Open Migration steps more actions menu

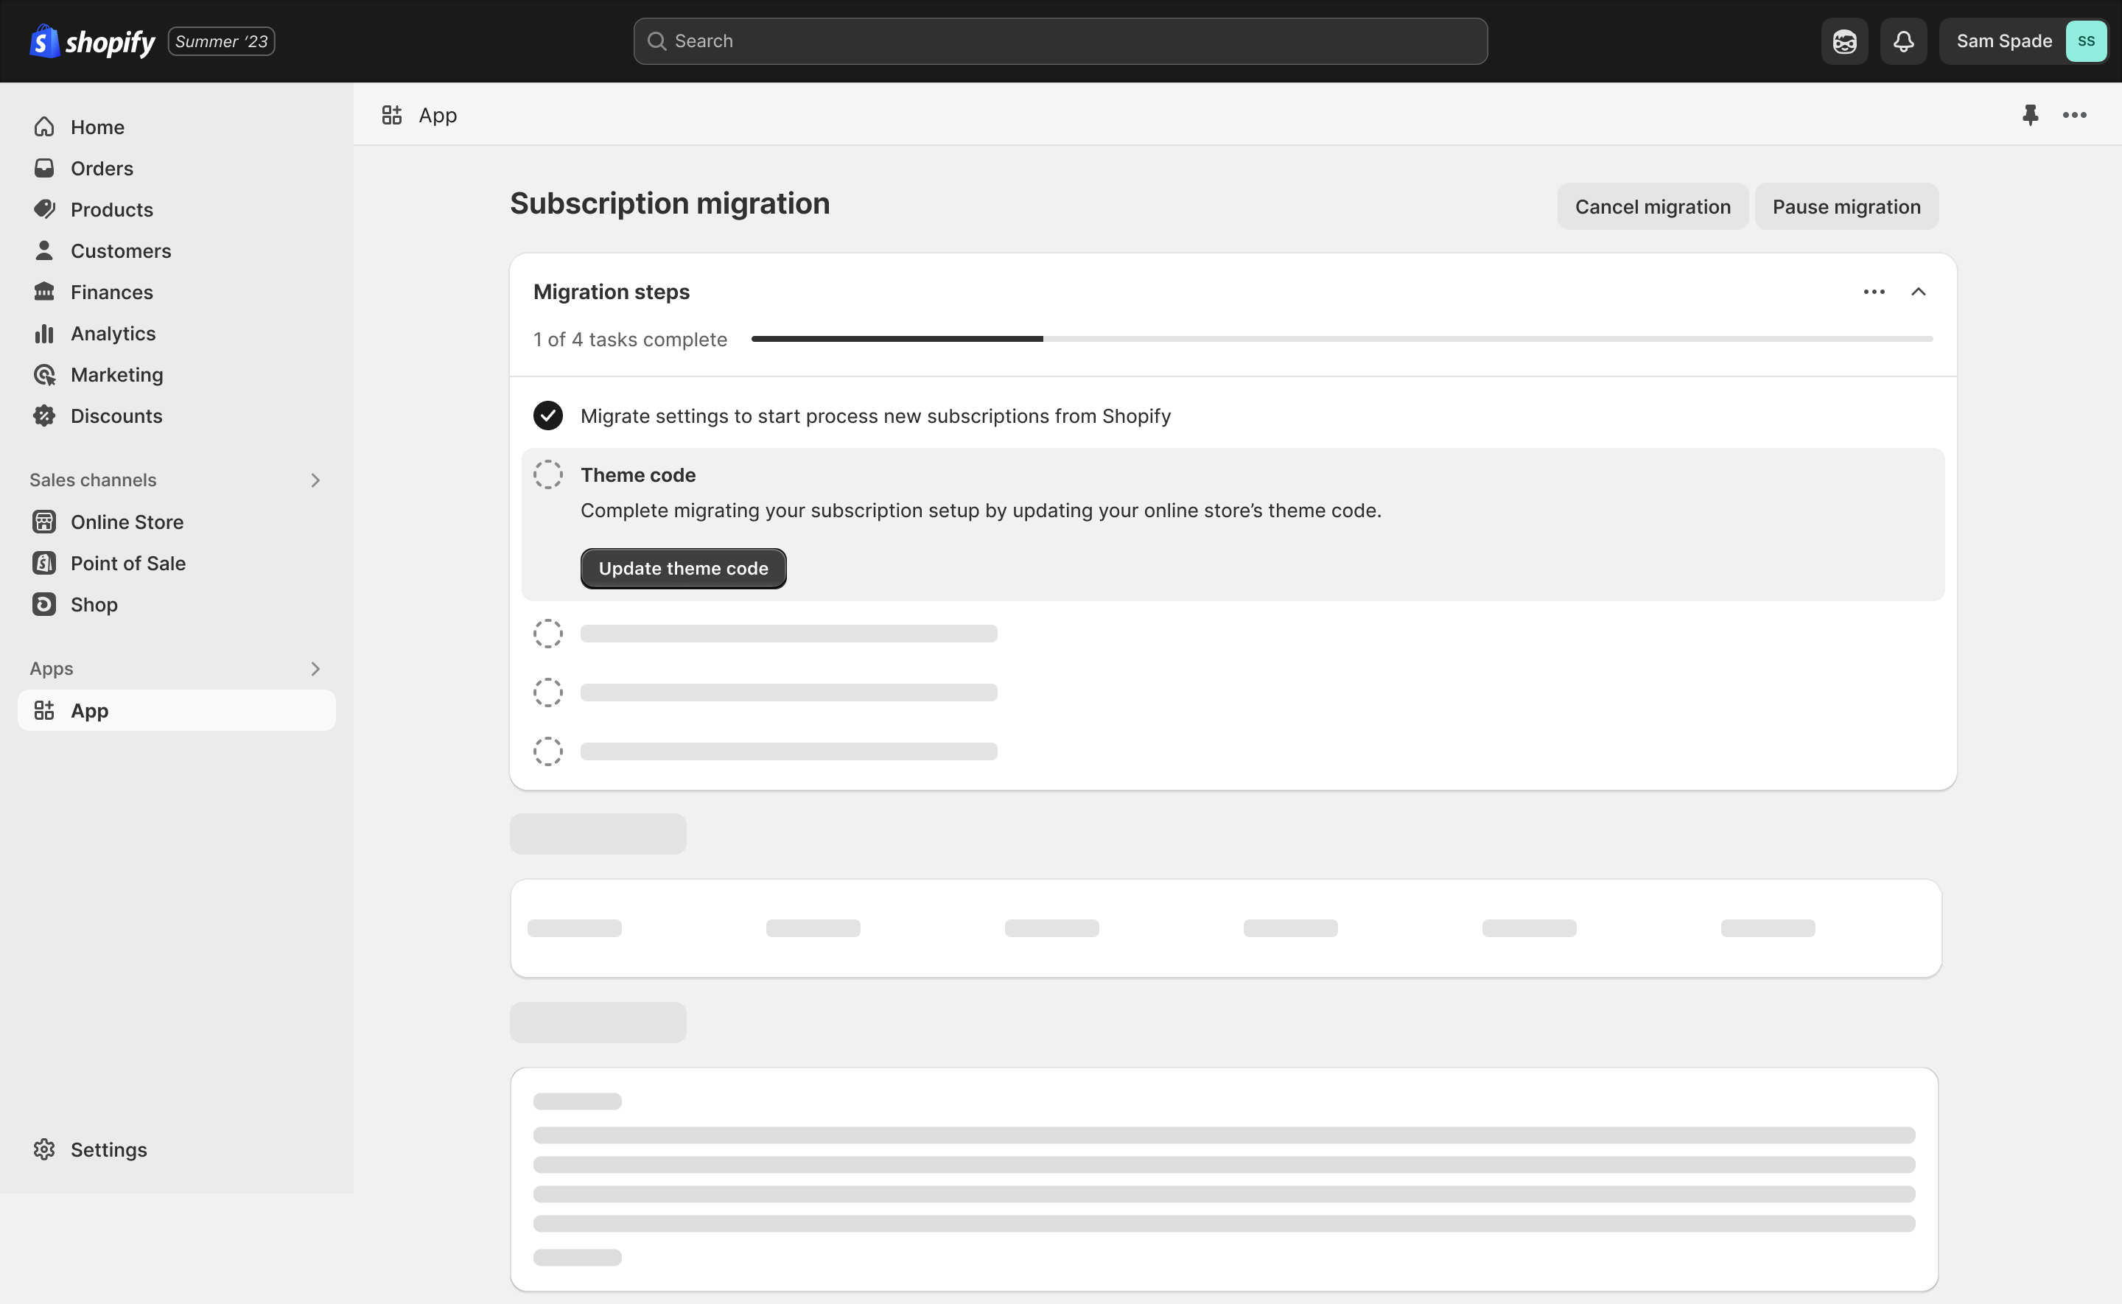click(1874, 292)
